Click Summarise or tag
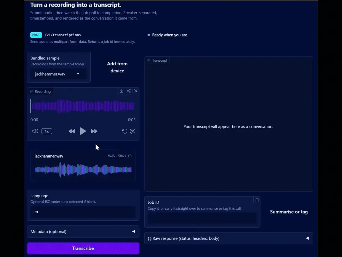The image size is (342, 257). tap(289, 212)
